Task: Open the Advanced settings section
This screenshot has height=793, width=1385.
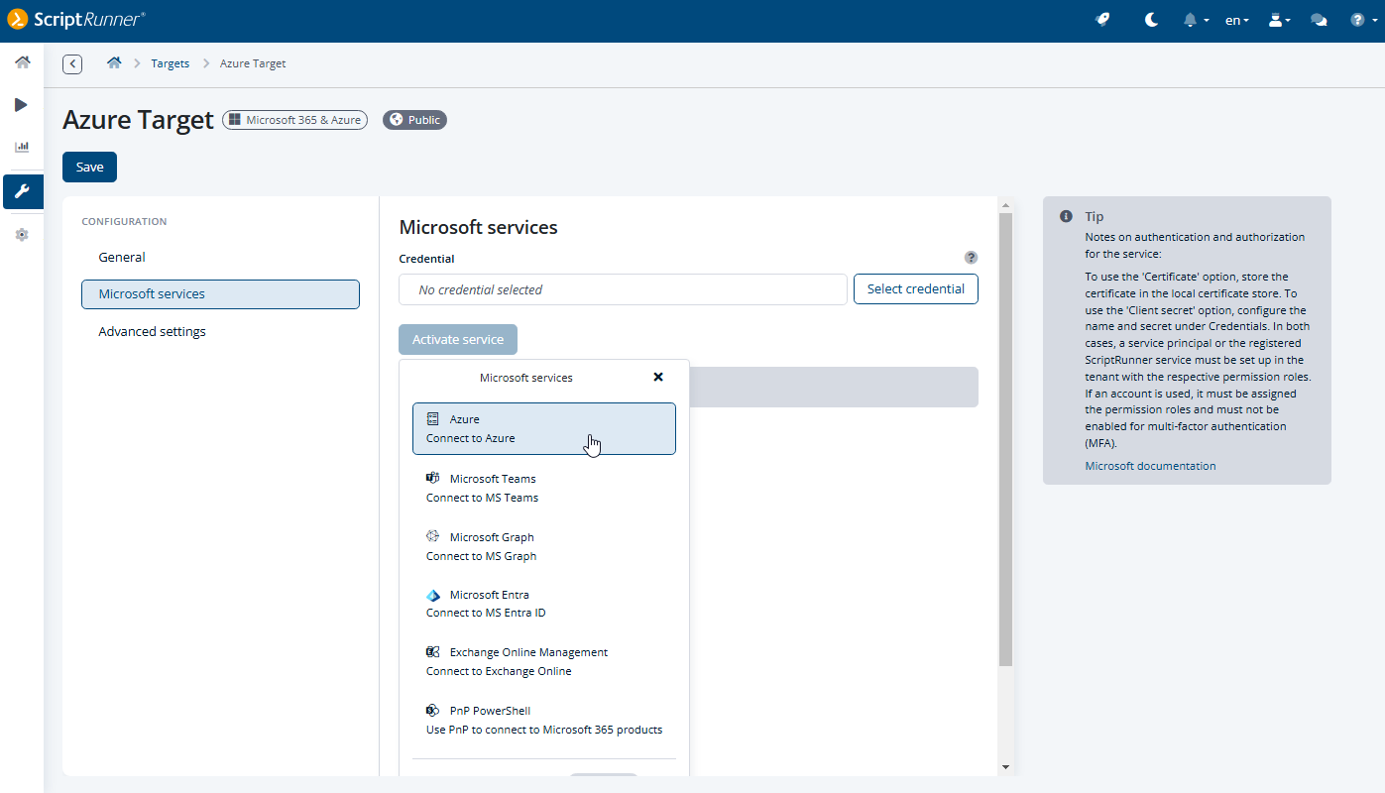Action: 153,331
